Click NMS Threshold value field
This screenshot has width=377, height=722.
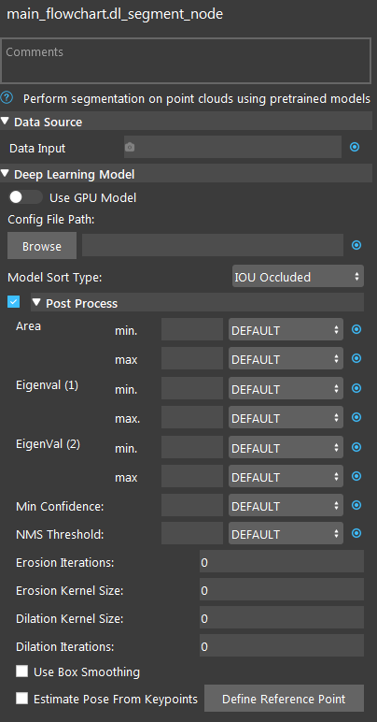[x=192, y=534]
